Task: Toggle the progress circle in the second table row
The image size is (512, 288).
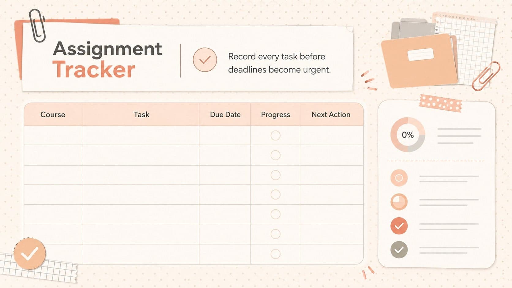Action: click(x=276, y=155)
